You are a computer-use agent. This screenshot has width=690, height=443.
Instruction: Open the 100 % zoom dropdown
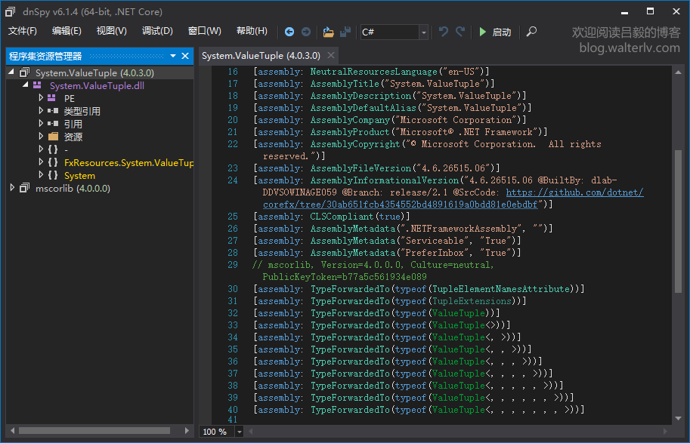click(x=240, y=432)
